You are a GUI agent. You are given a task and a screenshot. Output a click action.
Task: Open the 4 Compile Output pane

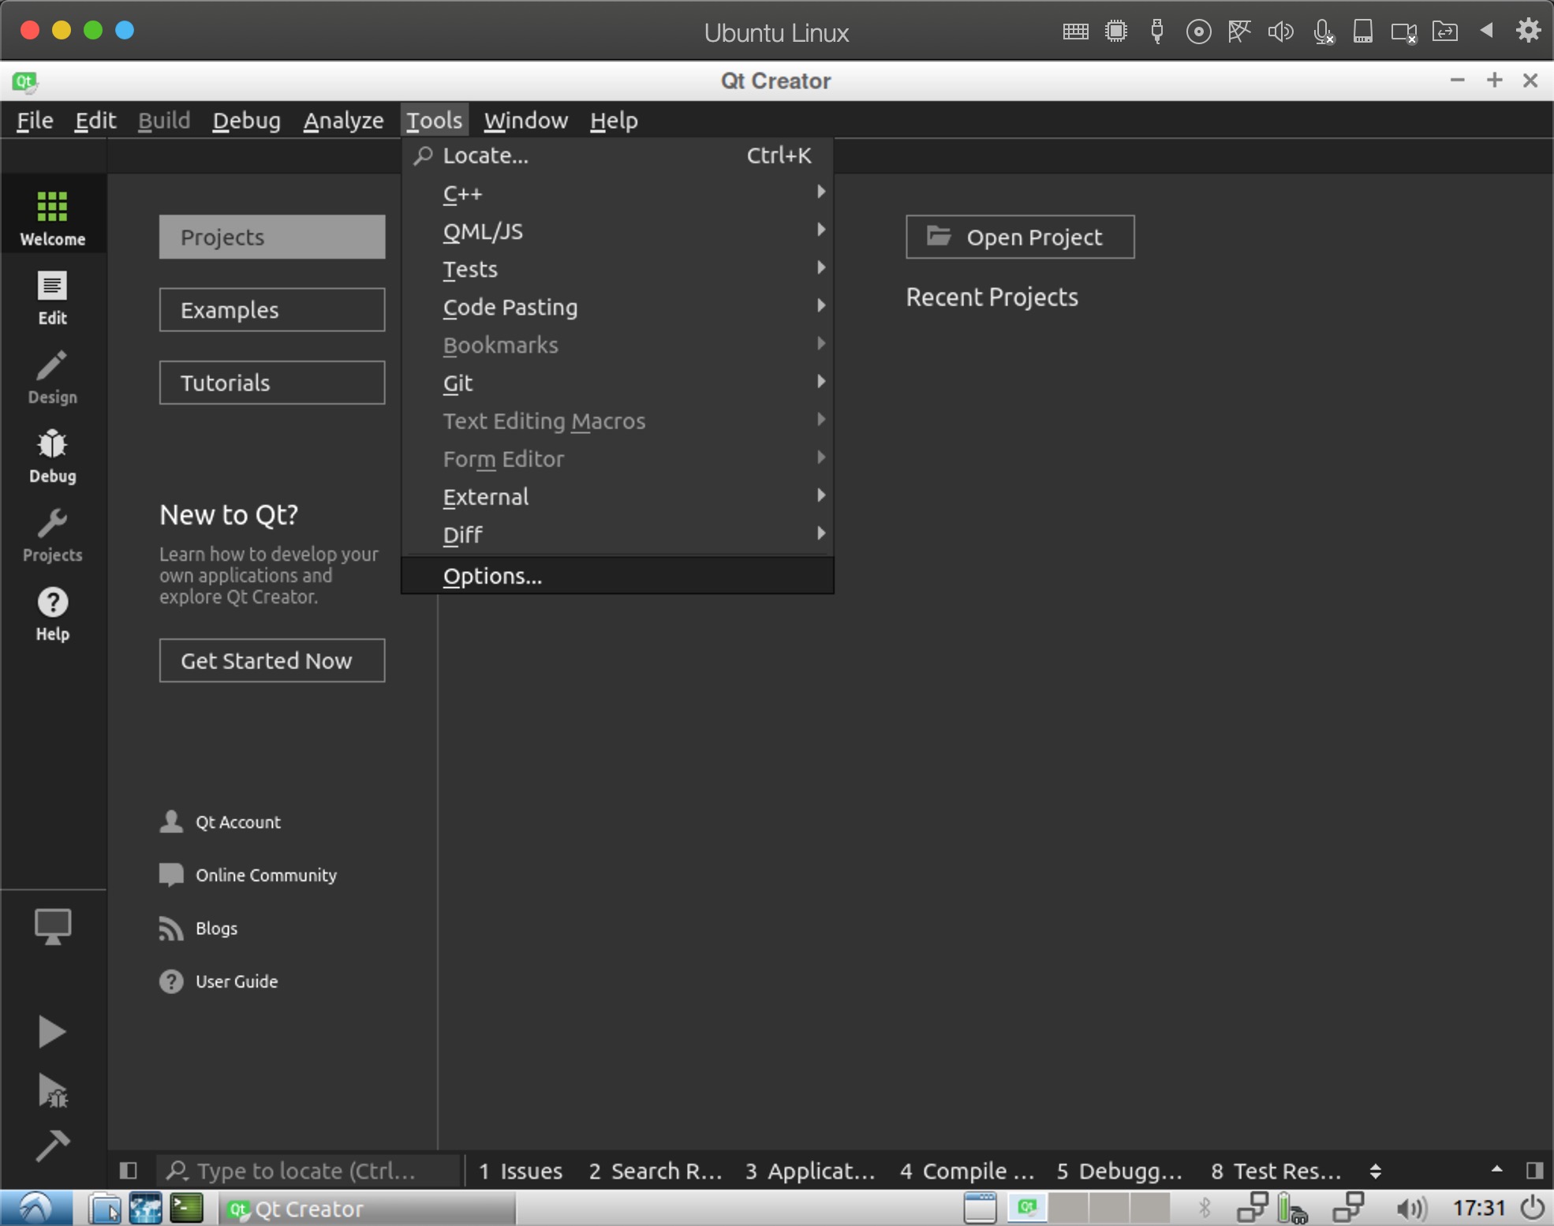967,1171
